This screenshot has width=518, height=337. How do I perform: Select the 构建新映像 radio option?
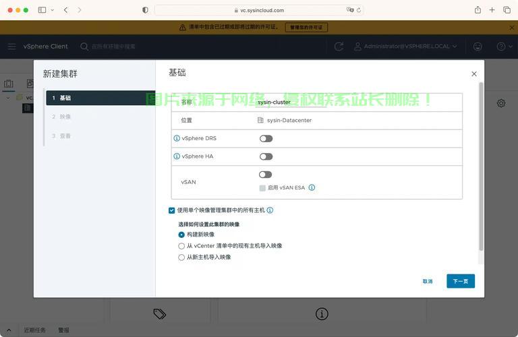[x=181, y=235]
